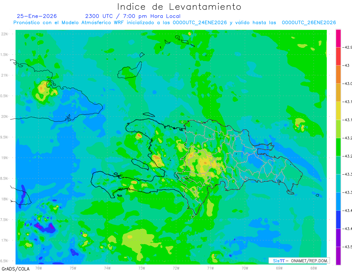Click the '-43' scale label
This screenshot has height=272, width=352.
point(346,65)
